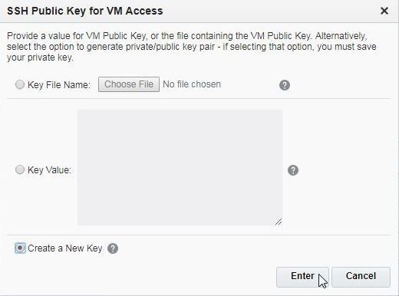Screen dimensions: 399x296
Task: Show help for Create a New Key
Action: (113, 248)
